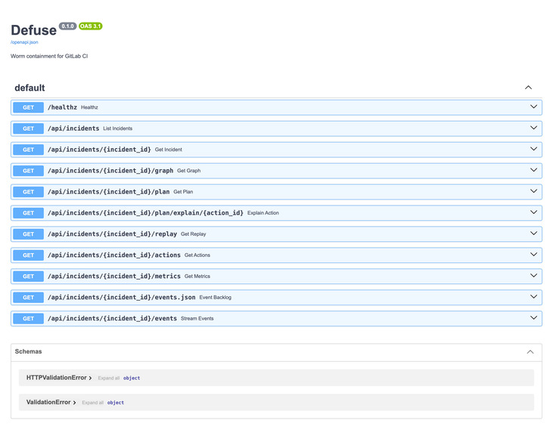Open the {incident_id}/replay endpoint path
Viewport: 553px width, 433px height.
pos(112,234)
